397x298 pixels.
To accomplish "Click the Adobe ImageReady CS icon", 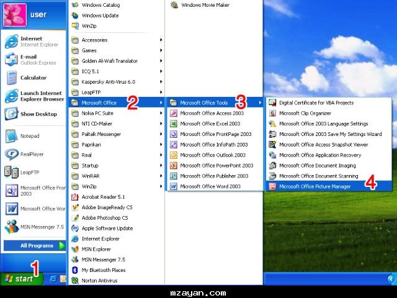I will 75,207.
